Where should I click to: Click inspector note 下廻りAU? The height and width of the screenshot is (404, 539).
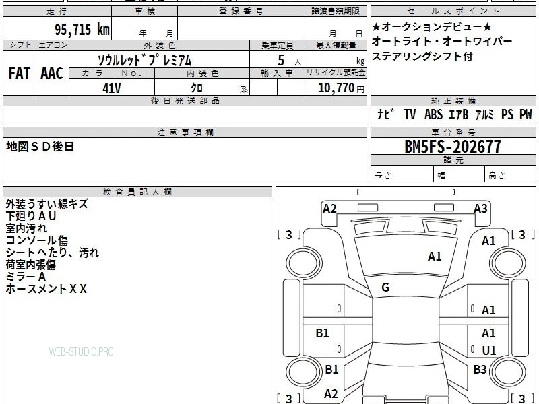click(30, 215)
